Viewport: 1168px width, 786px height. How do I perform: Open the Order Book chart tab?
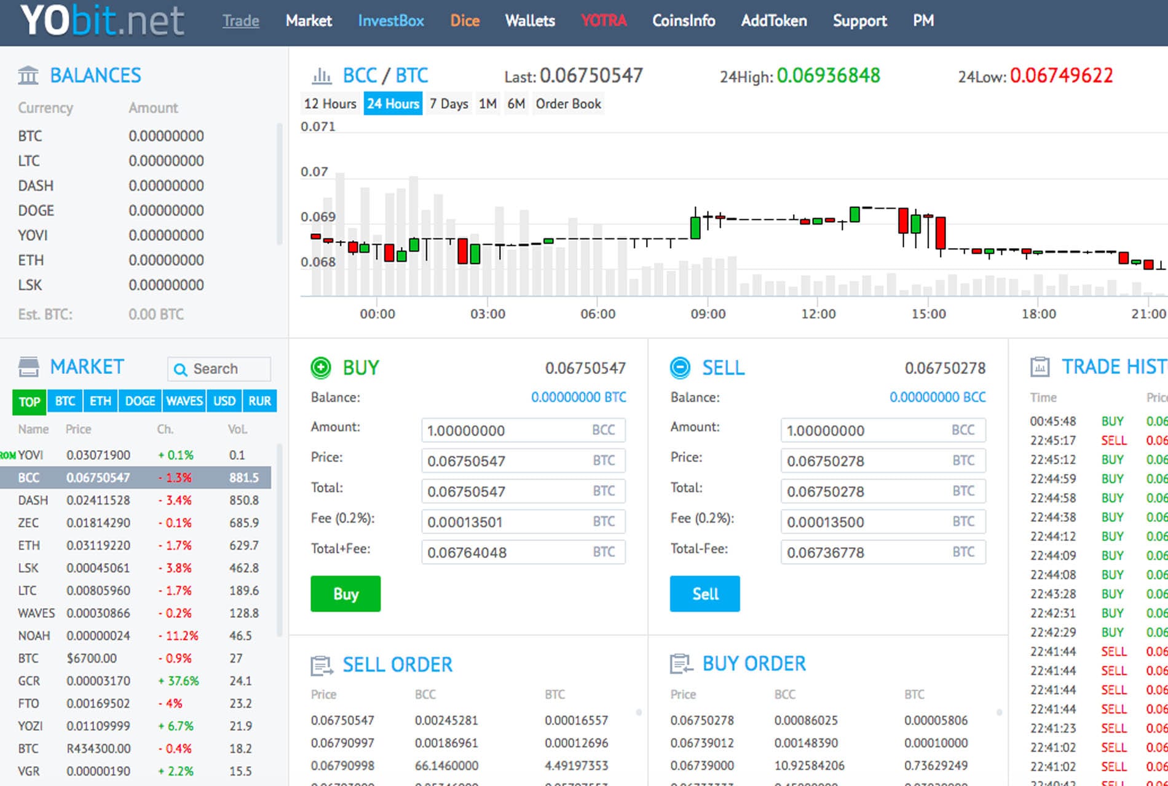(568, 104)
